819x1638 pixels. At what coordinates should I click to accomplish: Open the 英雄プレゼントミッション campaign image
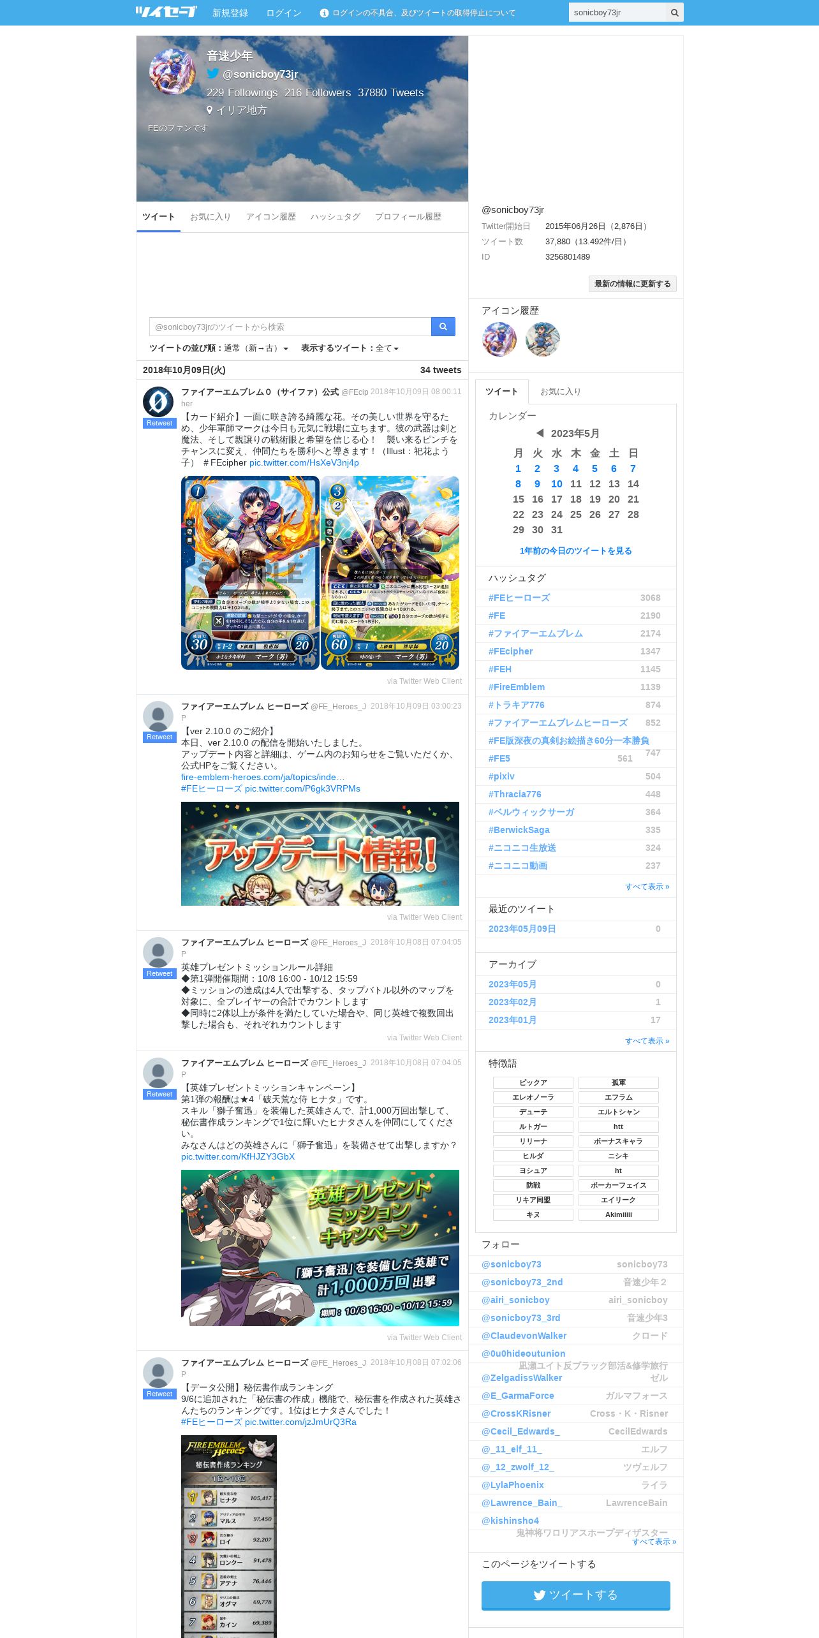click(320, 1248)
